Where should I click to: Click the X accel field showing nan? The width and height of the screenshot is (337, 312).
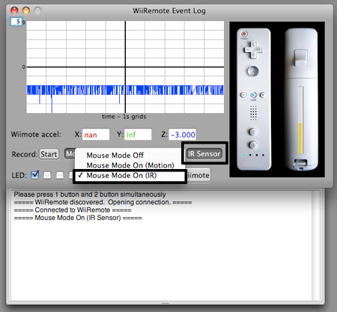tap(96, 135)
